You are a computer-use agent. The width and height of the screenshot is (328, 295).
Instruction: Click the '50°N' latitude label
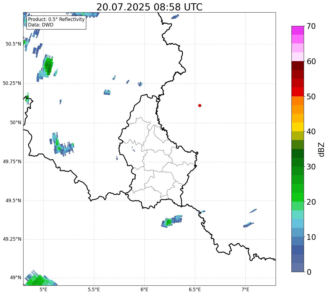click(16, 123)
